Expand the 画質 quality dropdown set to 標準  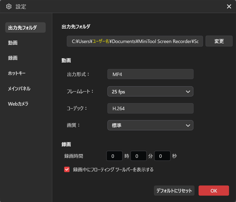(150, 125)
